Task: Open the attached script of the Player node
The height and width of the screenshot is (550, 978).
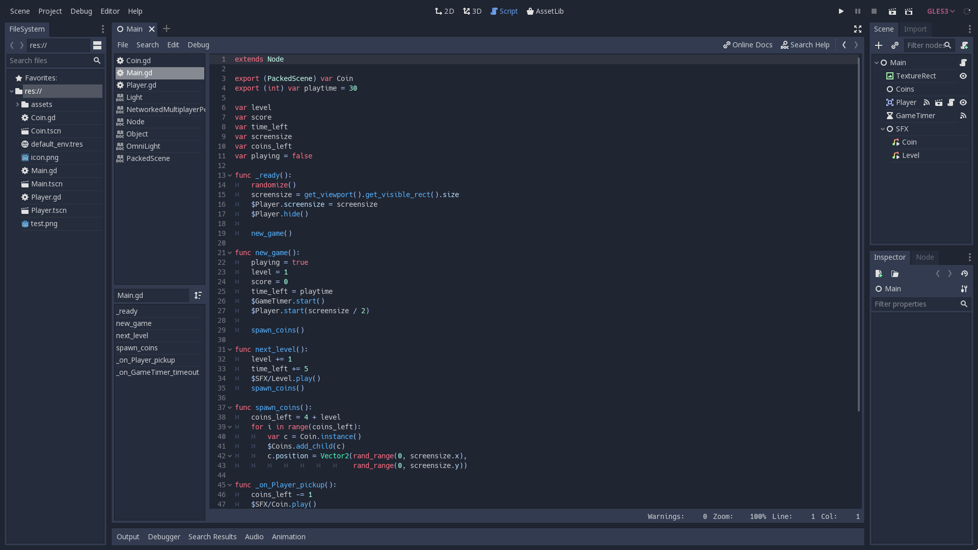Action: [x=952, y=102]
